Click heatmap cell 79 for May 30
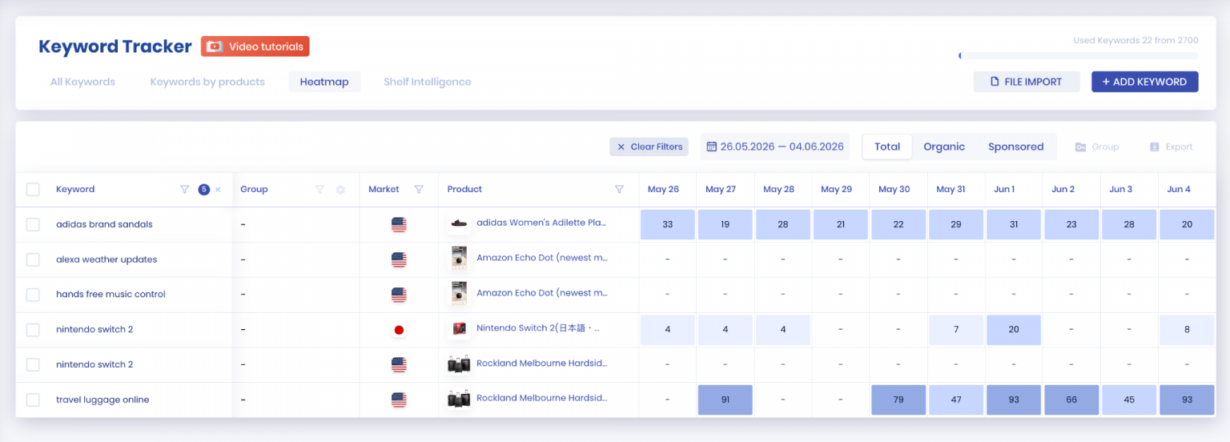1230x442 pixels. [898, 400]
